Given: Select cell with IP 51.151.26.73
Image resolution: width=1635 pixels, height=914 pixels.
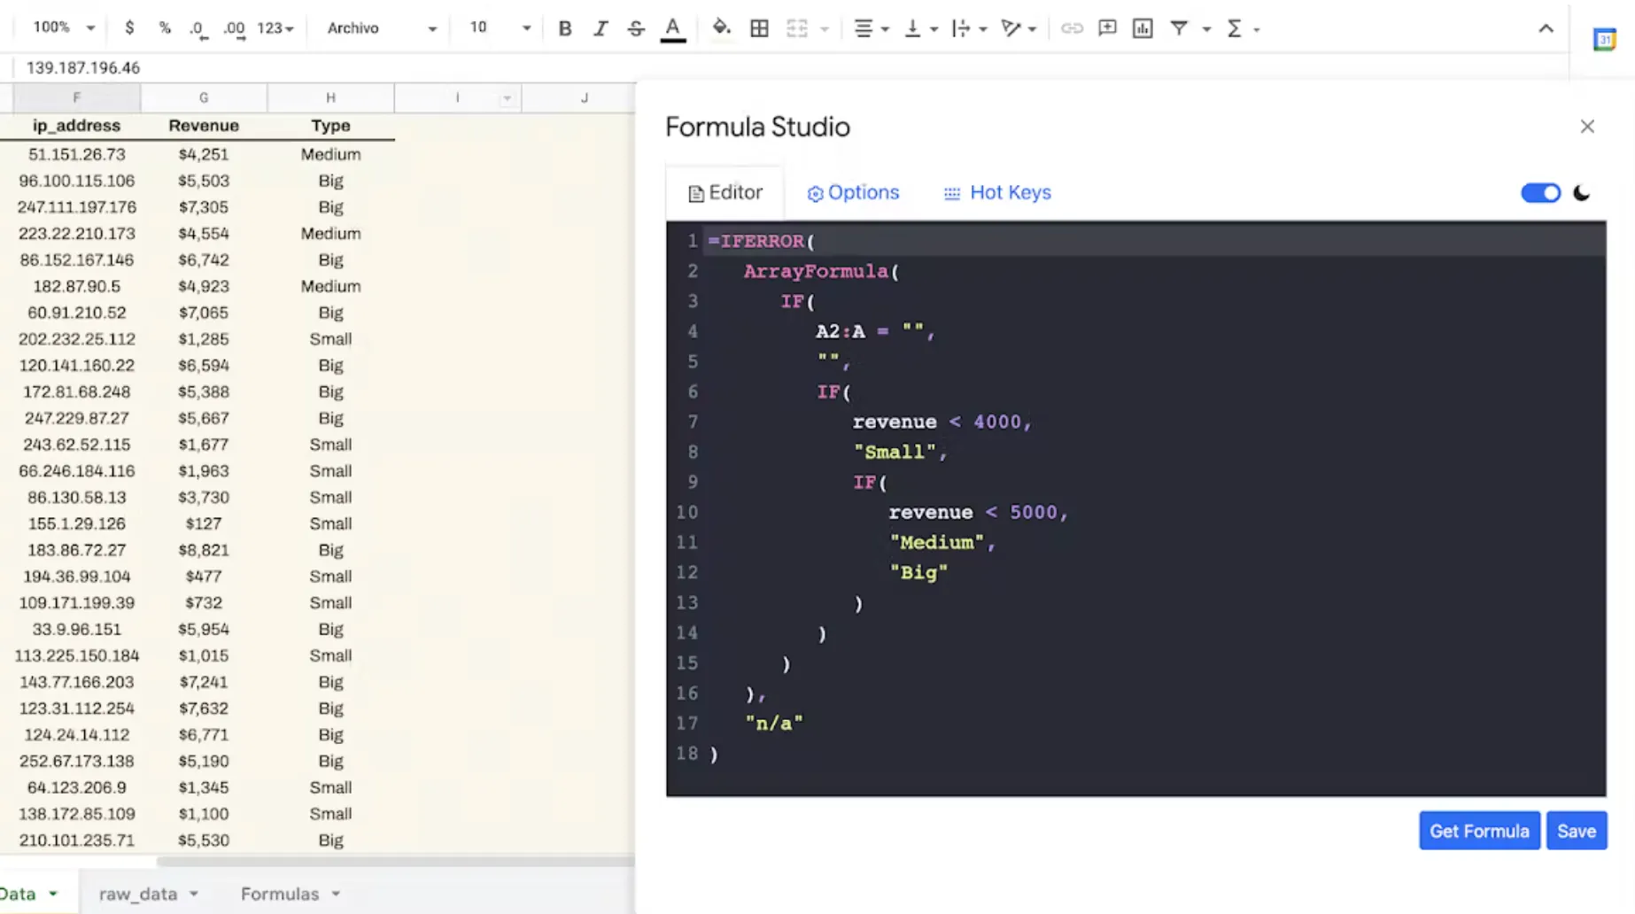Looking at the screenshot, I should pos(76,154).
